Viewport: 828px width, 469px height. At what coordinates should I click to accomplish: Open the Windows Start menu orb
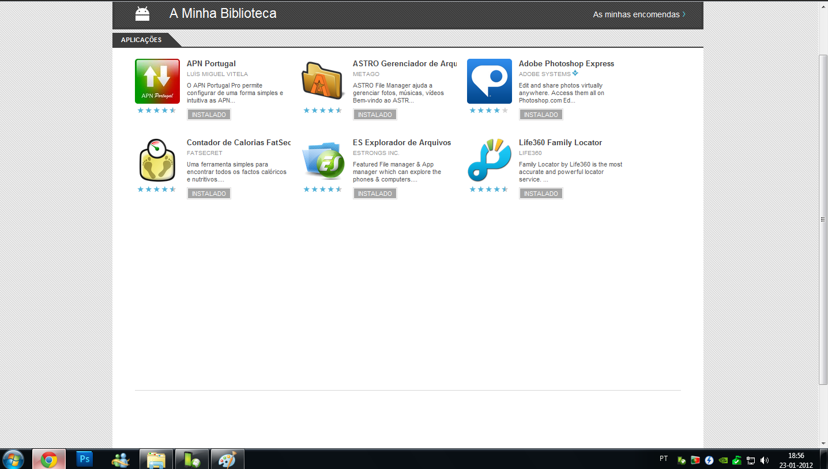click(13, 459)
